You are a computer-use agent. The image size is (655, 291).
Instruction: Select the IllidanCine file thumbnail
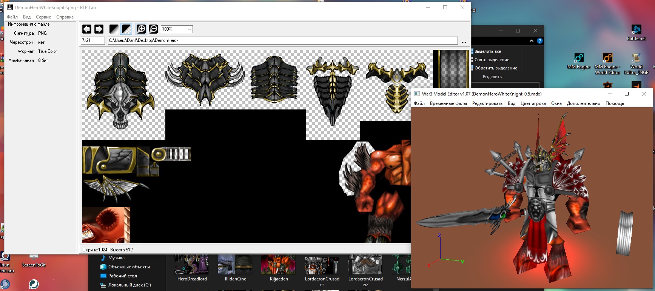(x=235, y=268)
